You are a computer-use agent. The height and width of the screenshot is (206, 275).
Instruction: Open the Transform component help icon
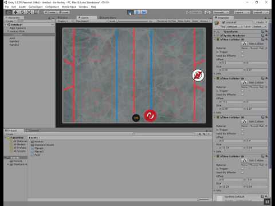coord(263,31)
